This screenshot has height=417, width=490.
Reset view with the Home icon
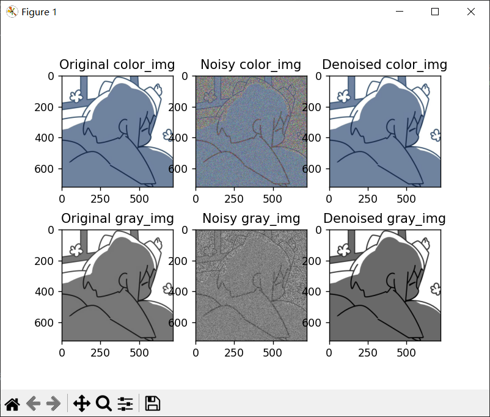[12, 404]
